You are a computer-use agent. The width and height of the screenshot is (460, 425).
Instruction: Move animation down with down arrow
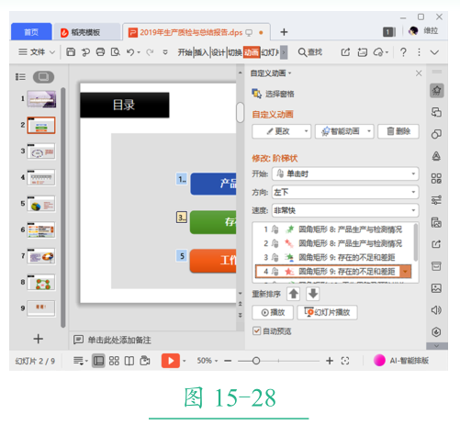pos(313,294)
